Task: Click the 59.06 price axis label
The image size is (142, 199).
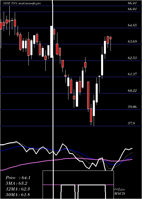Action: point(132,107)
